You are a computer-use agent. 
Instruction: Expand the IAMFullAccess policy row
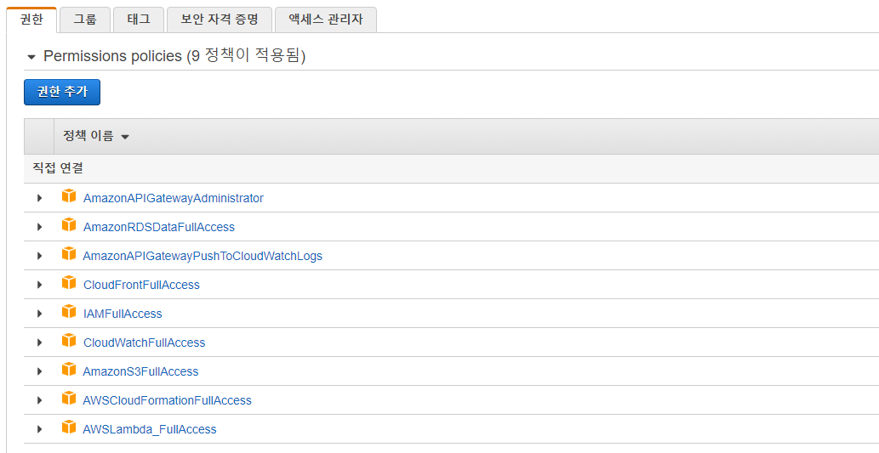point(39,314)
